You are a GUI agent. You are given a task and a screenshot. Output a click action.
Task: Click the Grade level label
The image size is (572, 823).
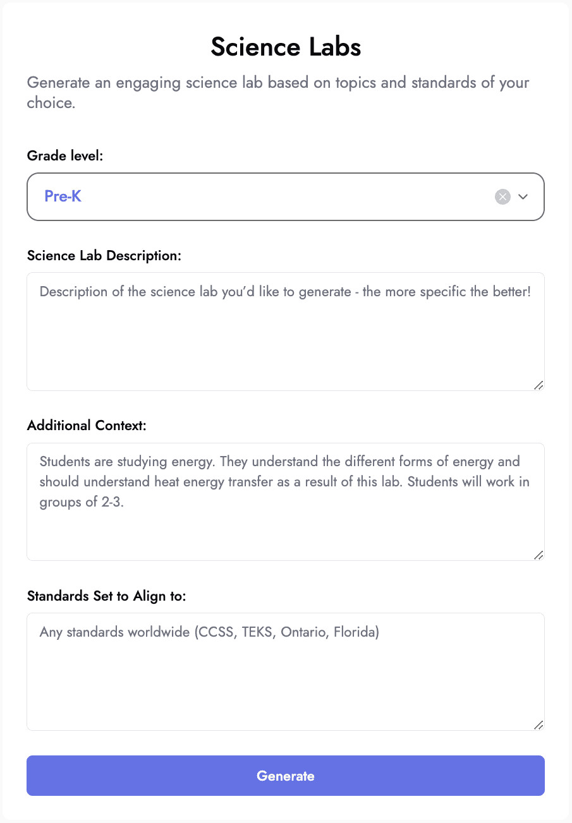65,155
